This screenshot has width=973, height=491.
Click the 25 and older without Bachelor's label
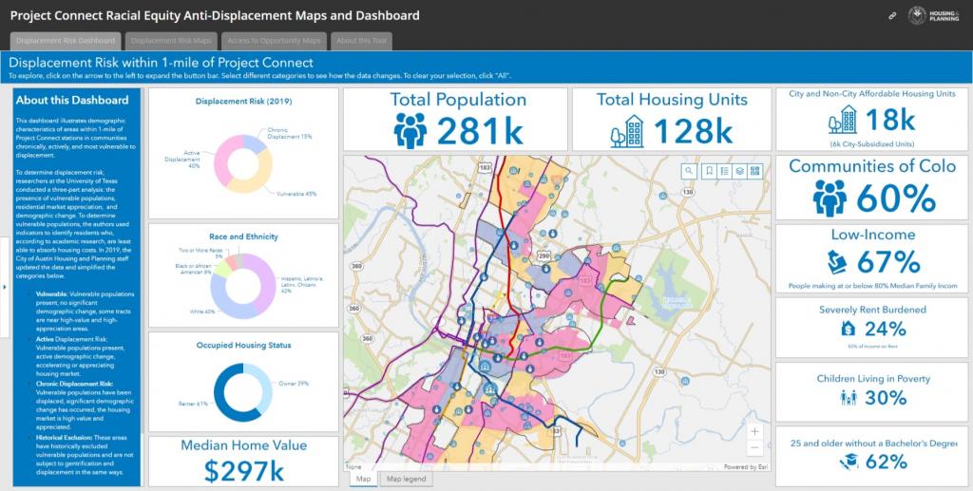874,444
